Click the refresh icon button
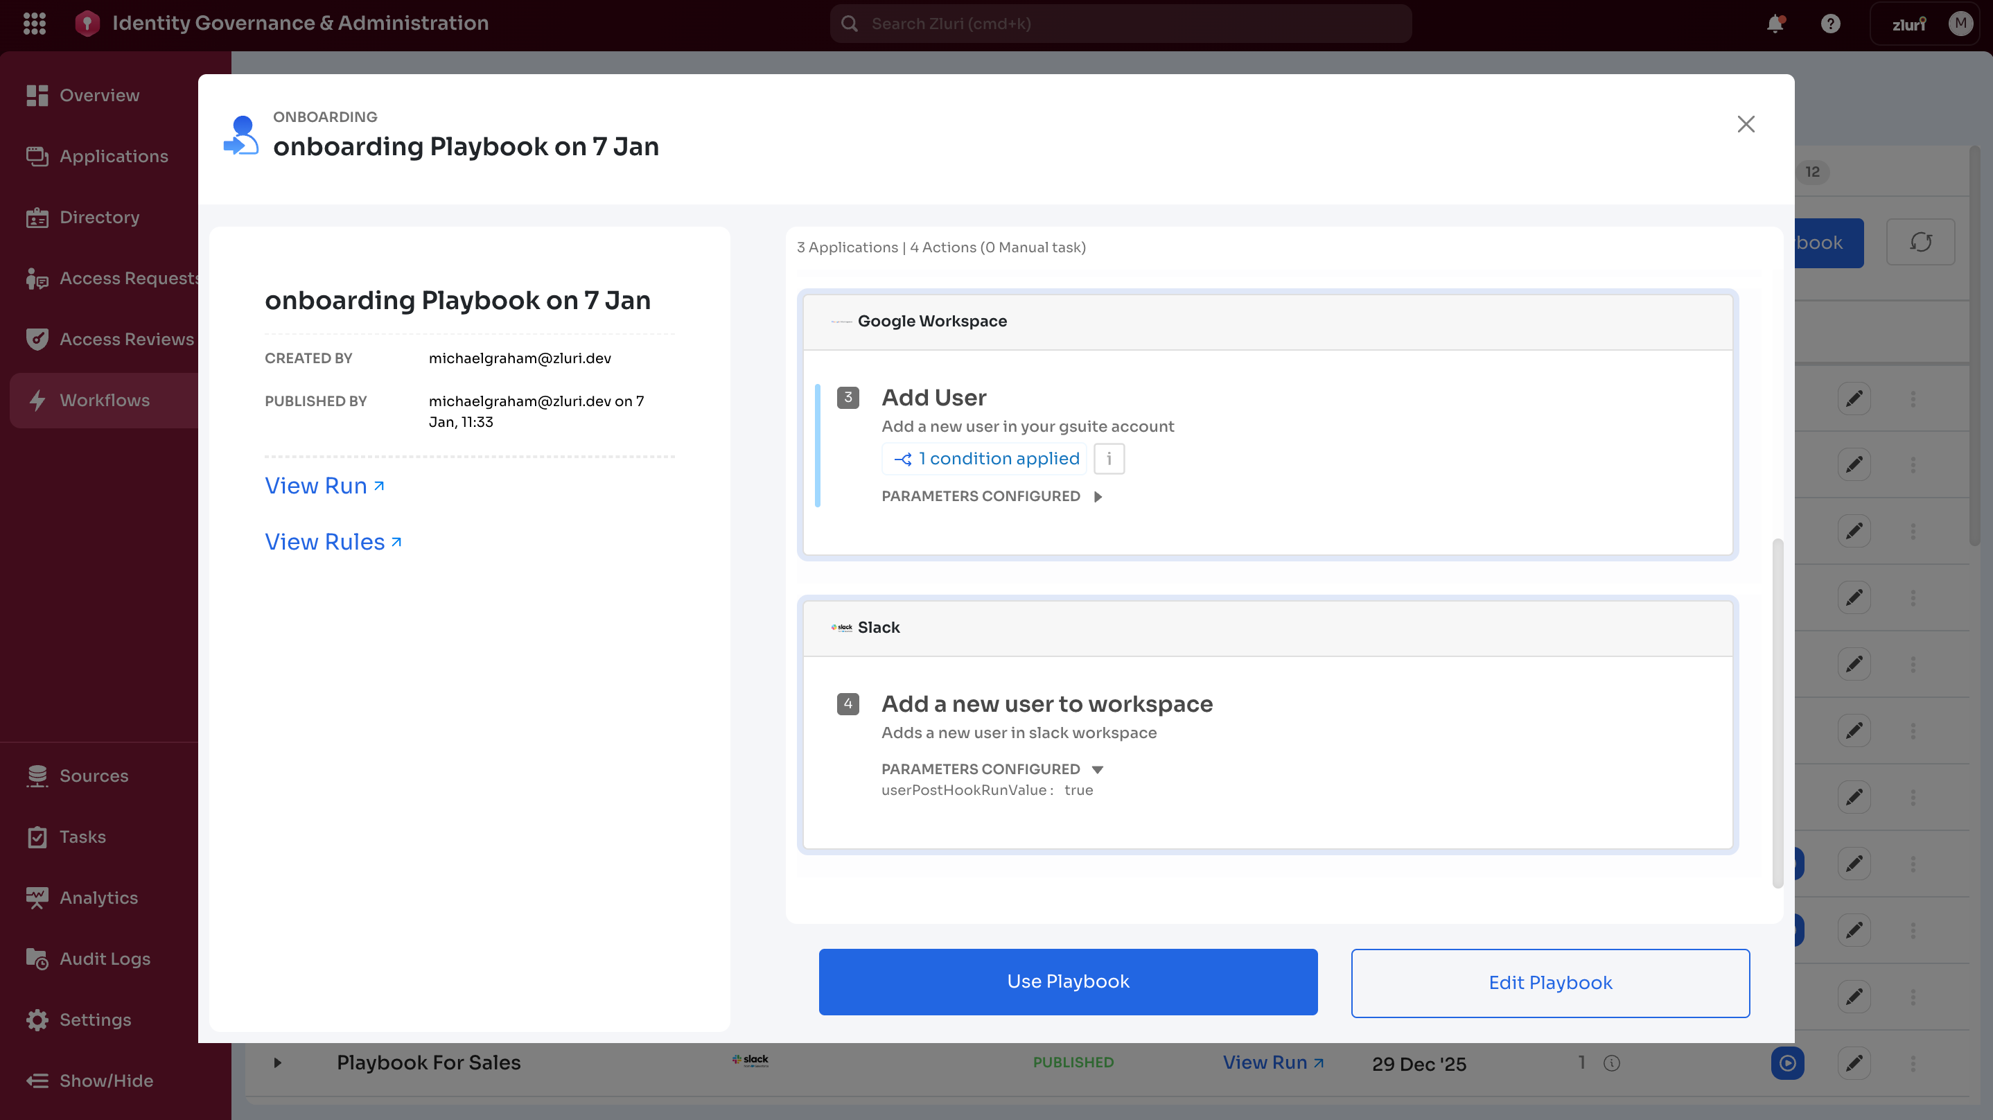Image resolution: width=1993 pixels, height=1120 pixels. click(1920, 243)
